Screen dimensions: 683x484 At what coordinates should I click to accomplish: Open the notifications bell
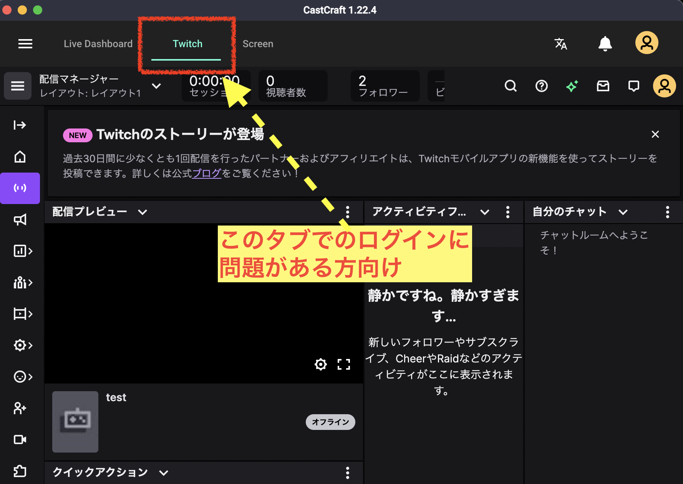click(605, 44)
